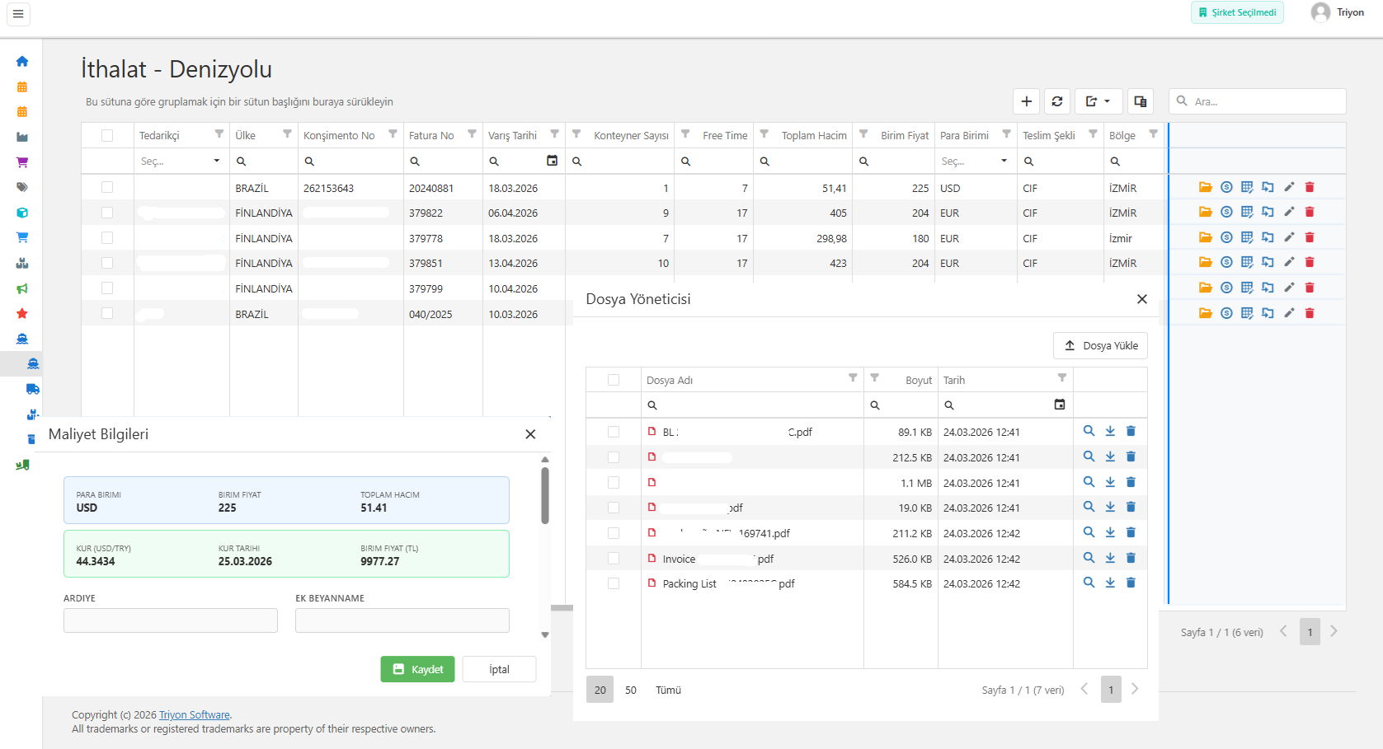Viewport: 1383px width, 749px height.
Task: Open cost info icon for invoice 379822 row
Action: [x=1226, y=213]
